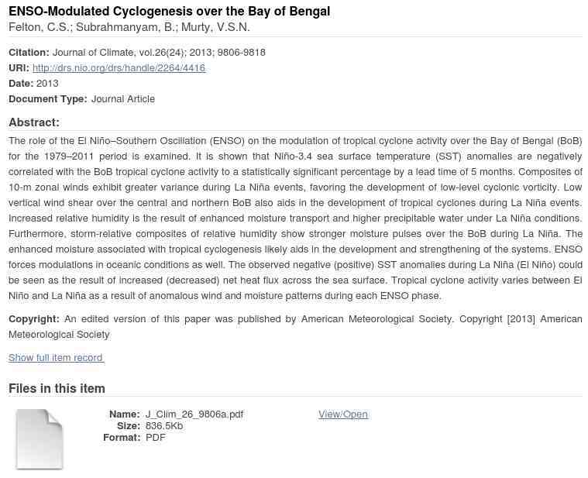The width and height of the screenshot is (588, 478).
Task: Click the blank document file thumbnail icon
Action: pyautogui.click(x=39, y=438)
